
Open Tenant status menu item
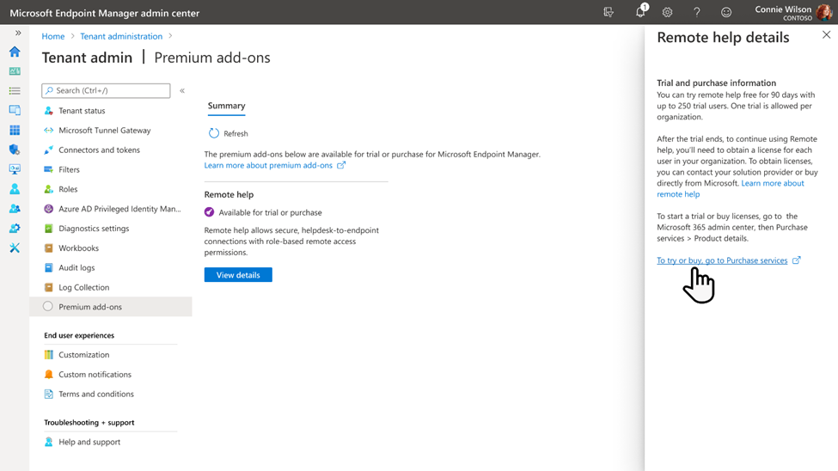tap(82, 111)
